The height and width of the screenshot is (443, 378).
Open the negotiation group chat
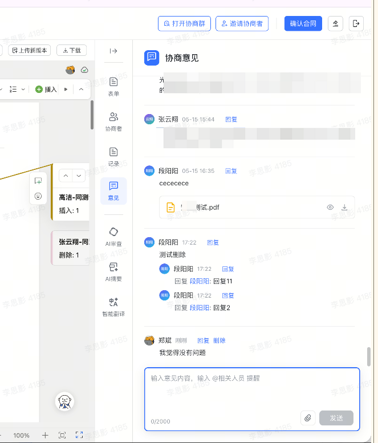pyautogui.click(x=184, y=23)
